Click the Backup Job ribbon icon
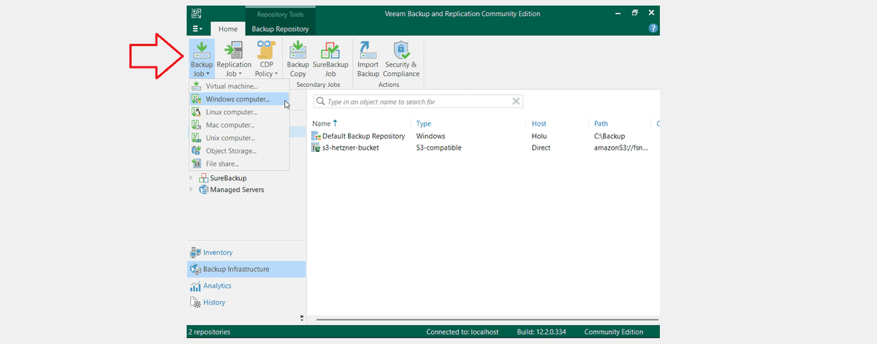Screen dimensions: 877x344 (201, 50)
